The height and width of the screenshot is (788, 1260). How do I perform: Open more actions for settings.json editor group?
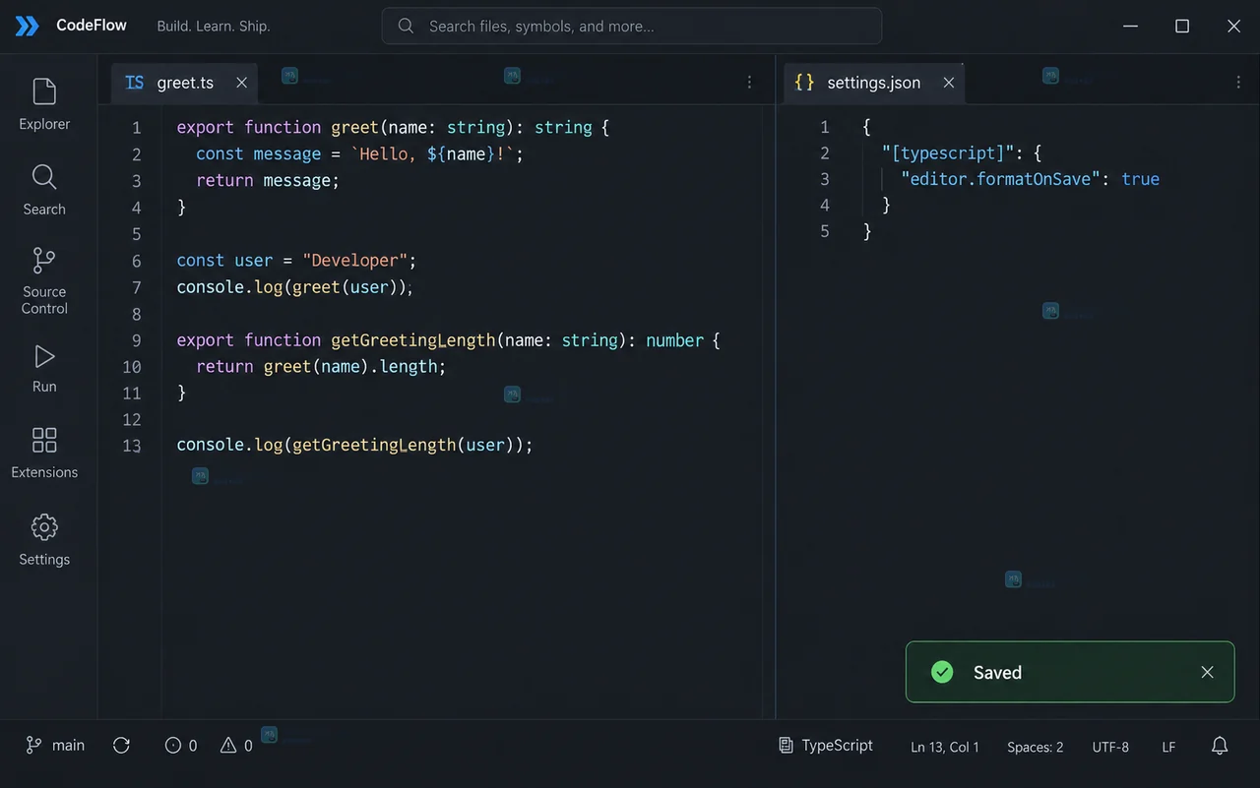pyautogui.click(x=1238, y=83)
